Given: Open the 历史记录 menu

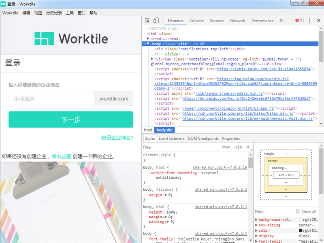Looking at the screenshot, I should point(54,13).
